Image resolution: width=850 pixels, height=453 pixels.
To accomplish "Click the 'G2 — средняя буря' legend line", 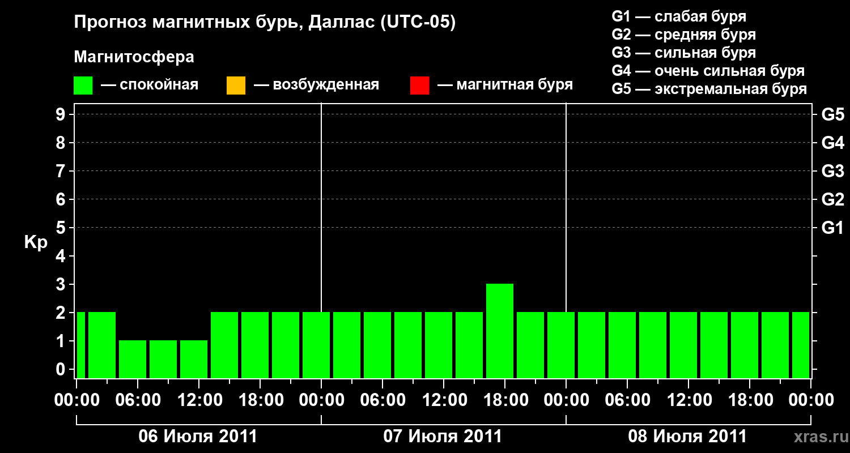I will pyautogui.click(x=684, y=35).
